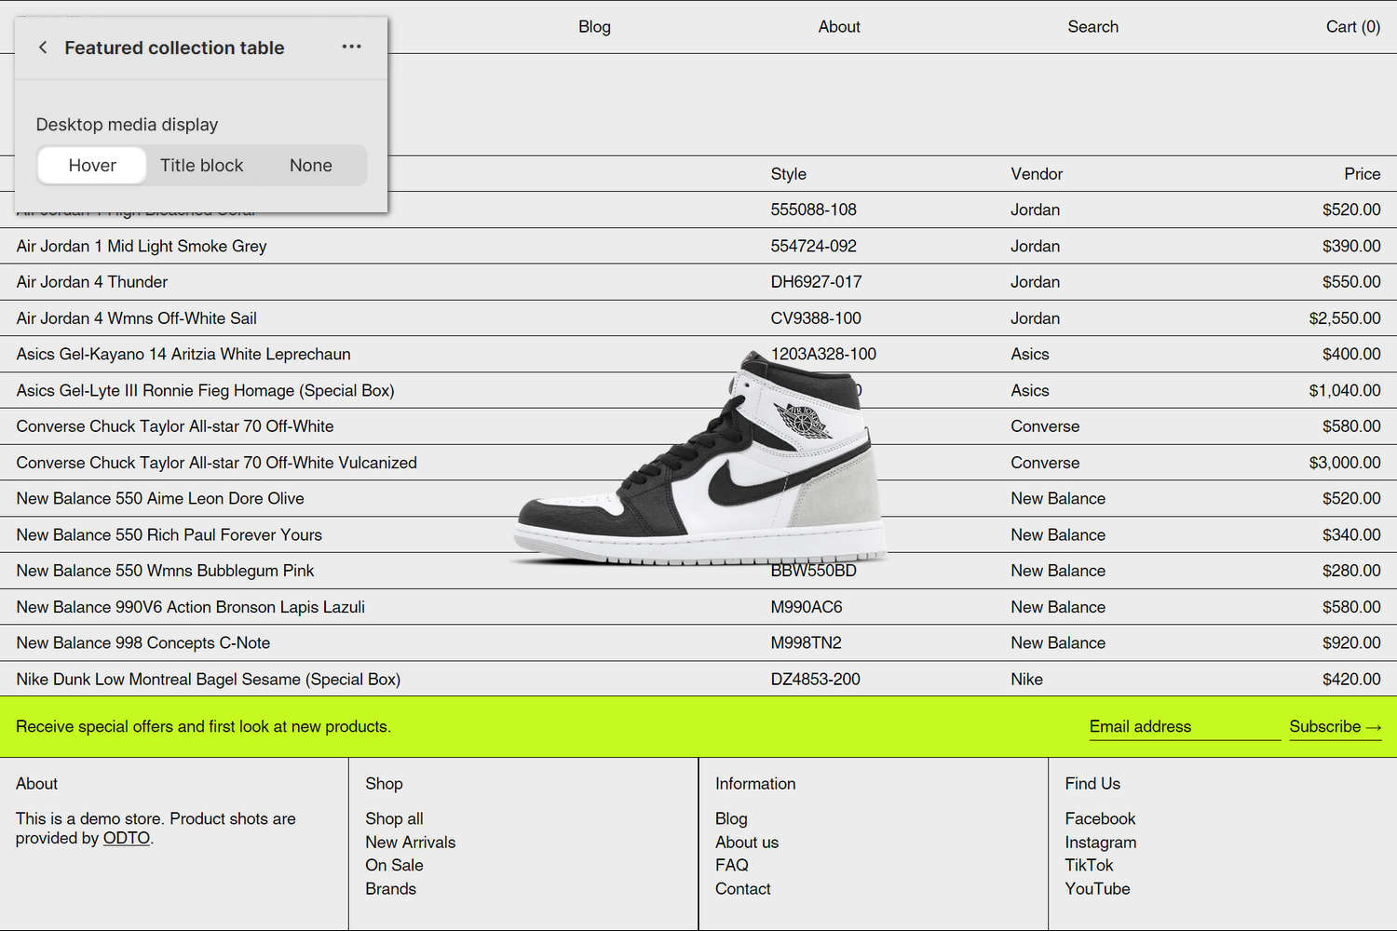The height and width of the screenshot is (931, 1397).
Task: Open the FAQ page
Action: click(731, 865)
